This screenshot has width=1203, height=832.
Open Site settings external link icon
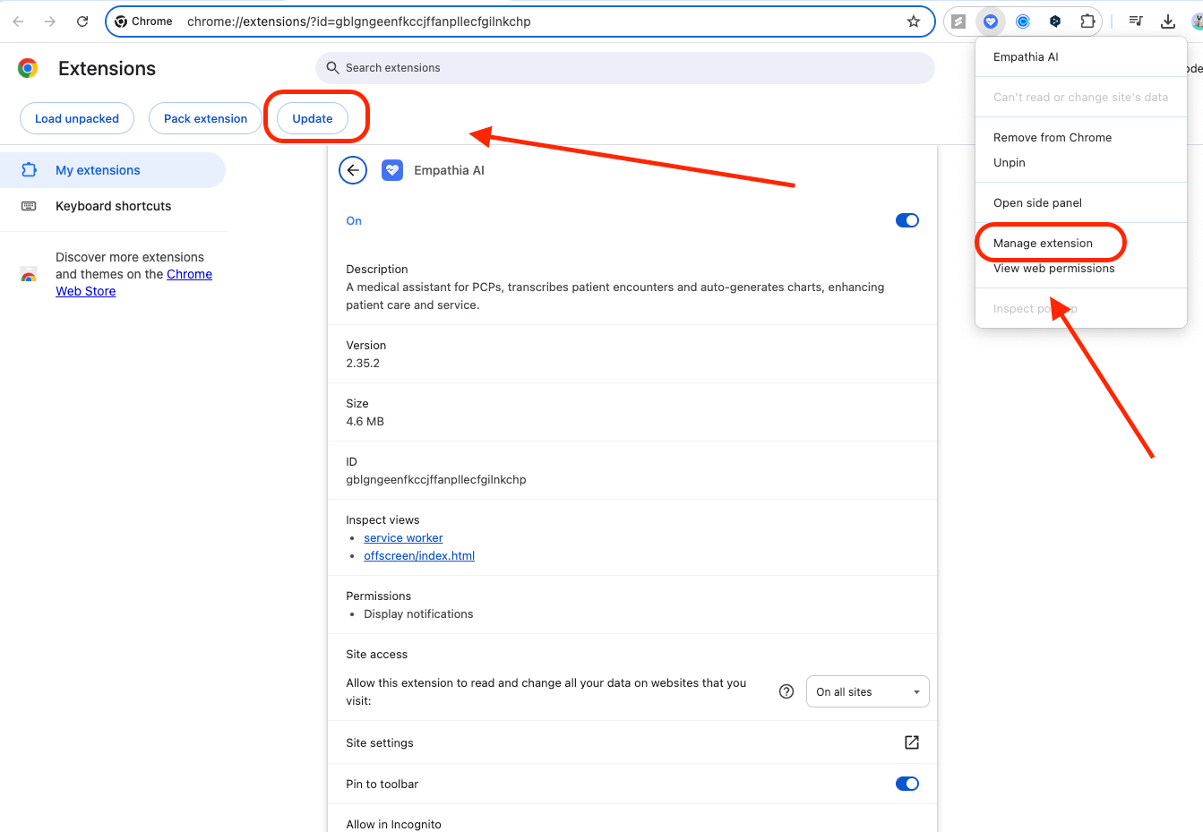[x=912, y=742]
